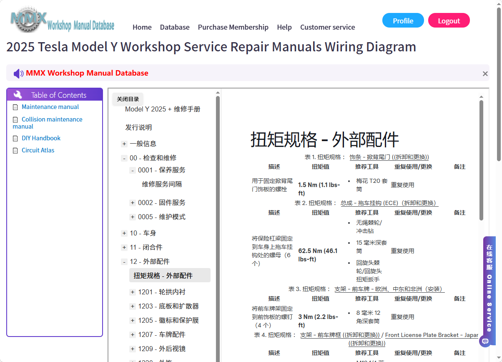The width and height of the screenshot is (502, 362).
Task: Expand the 一般信息 tree node
Action: [124, 144]
